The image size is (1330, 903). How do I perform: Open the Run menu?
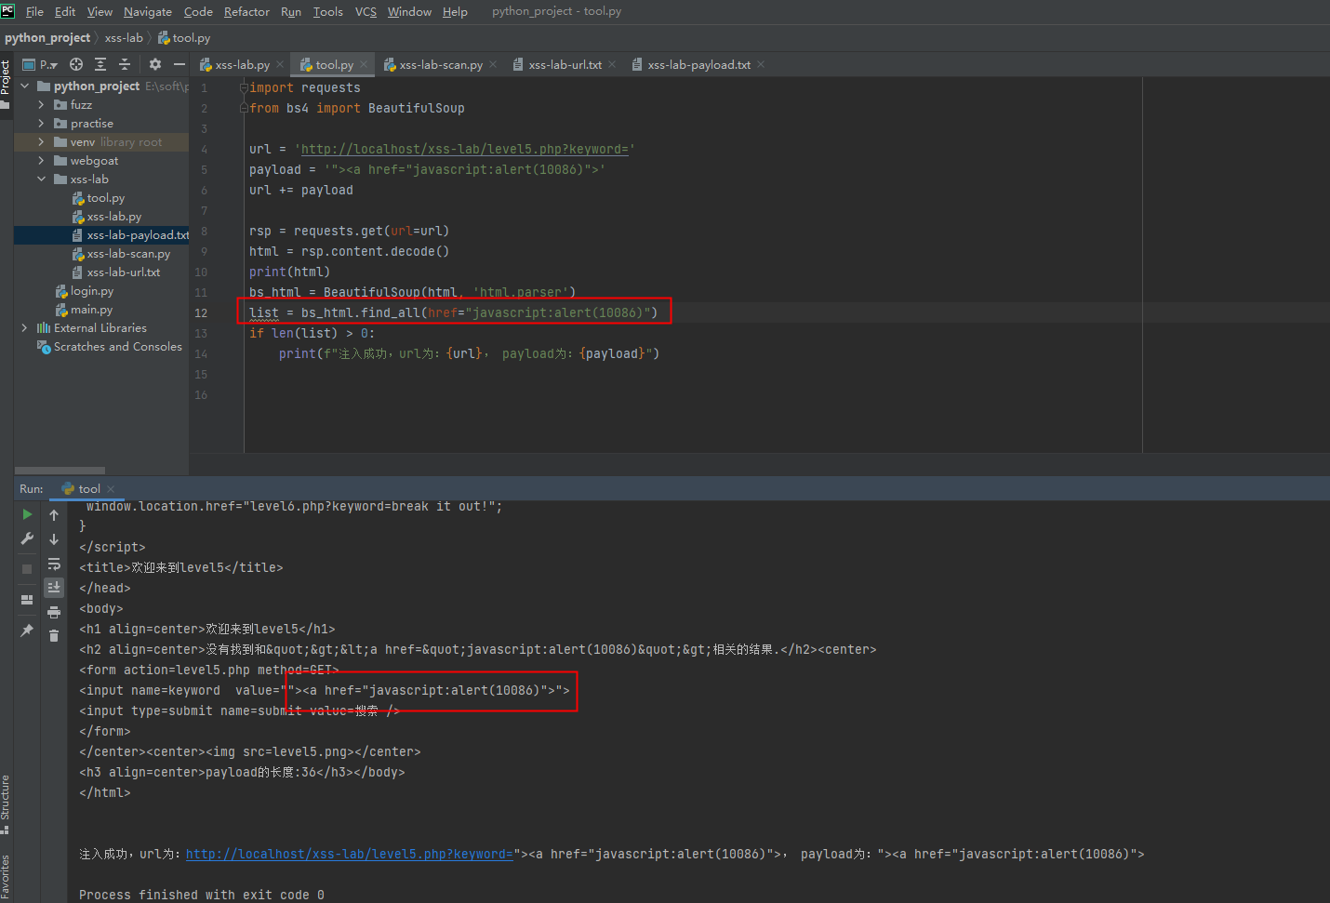pos(291,12)
